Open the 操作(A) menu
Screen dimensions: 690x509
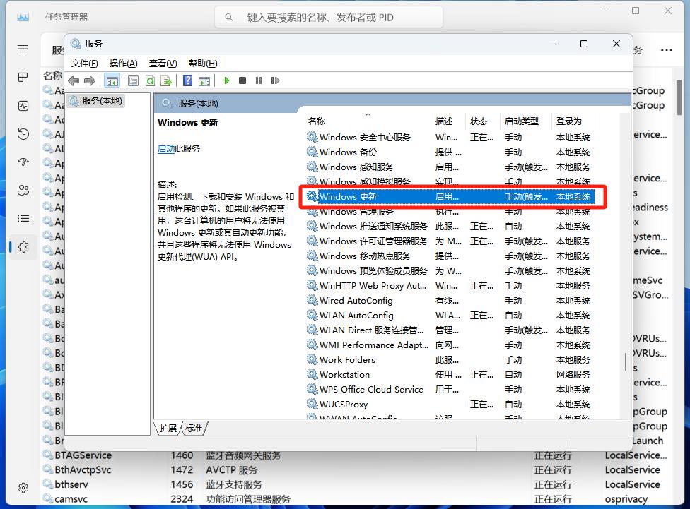coord(123,64)
